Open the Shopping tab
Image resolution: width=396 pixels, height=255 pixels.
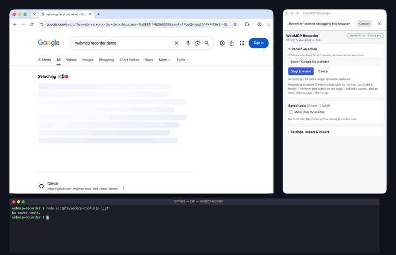tap(106, 60)
